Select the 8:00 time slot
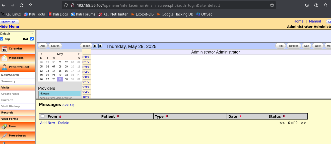 click(86, 57)
